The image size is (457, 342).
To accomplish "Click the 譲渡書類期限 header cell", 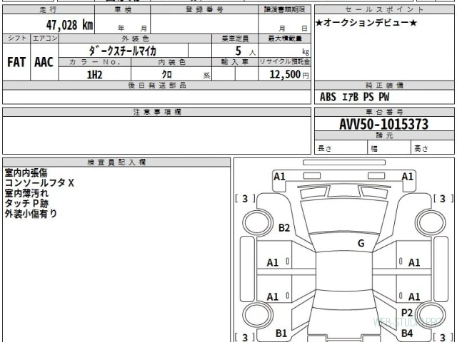I will click(x=284, y=9).
